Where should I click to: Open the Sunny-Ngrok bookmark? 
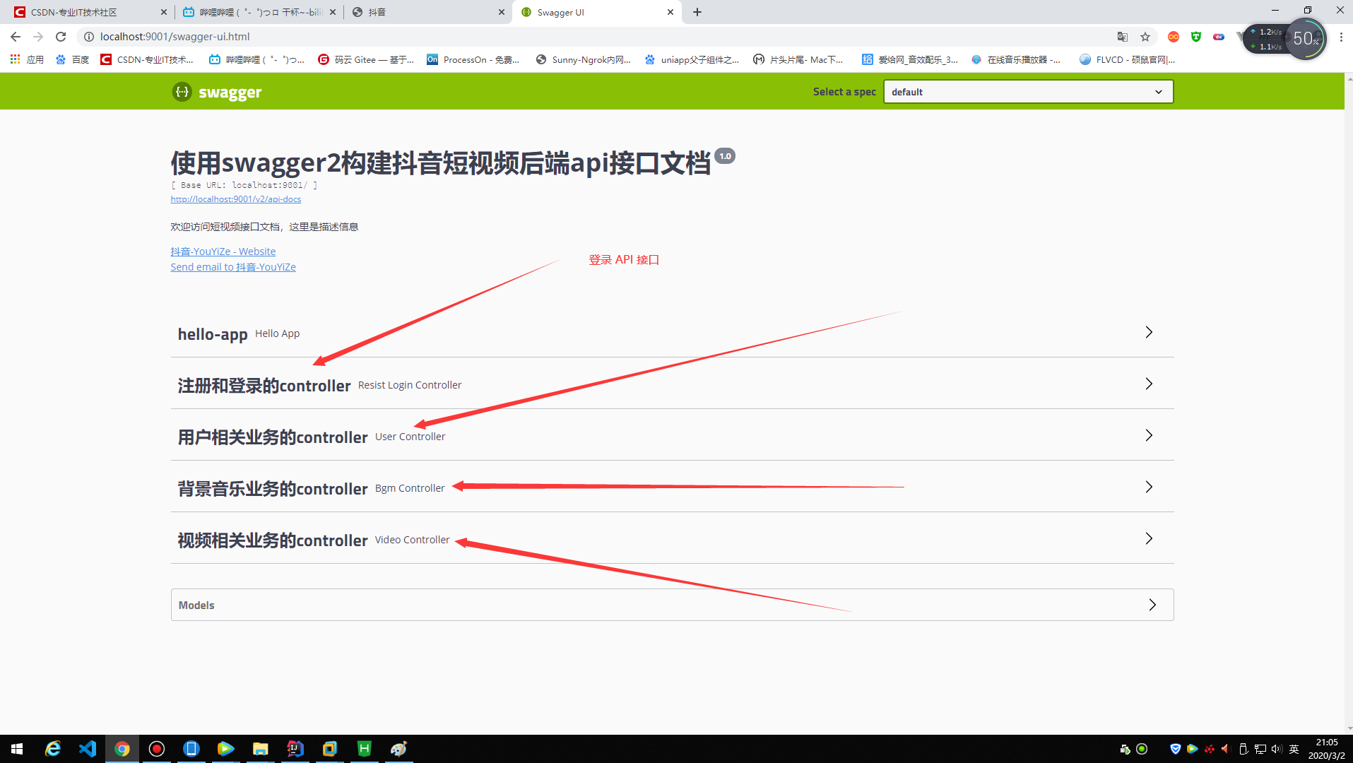(584, 59)
